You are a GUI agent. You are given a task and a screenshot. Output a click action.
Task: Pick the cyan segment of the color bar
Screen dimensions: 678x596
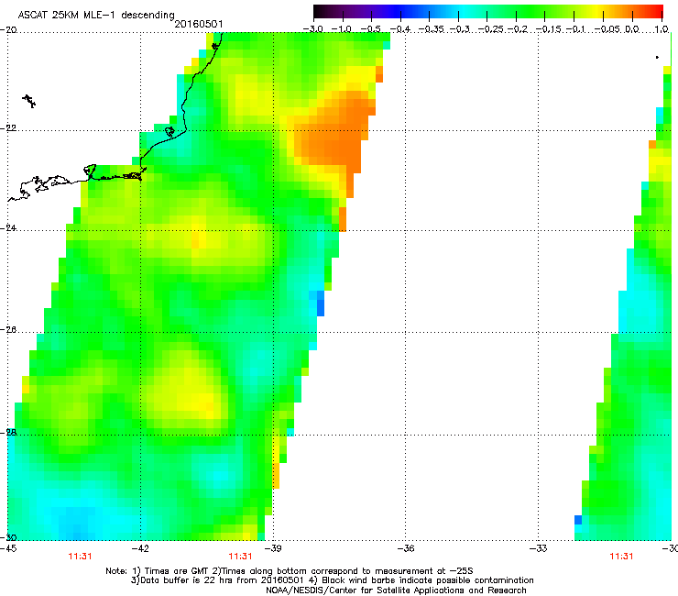click(x=463, y=11)
